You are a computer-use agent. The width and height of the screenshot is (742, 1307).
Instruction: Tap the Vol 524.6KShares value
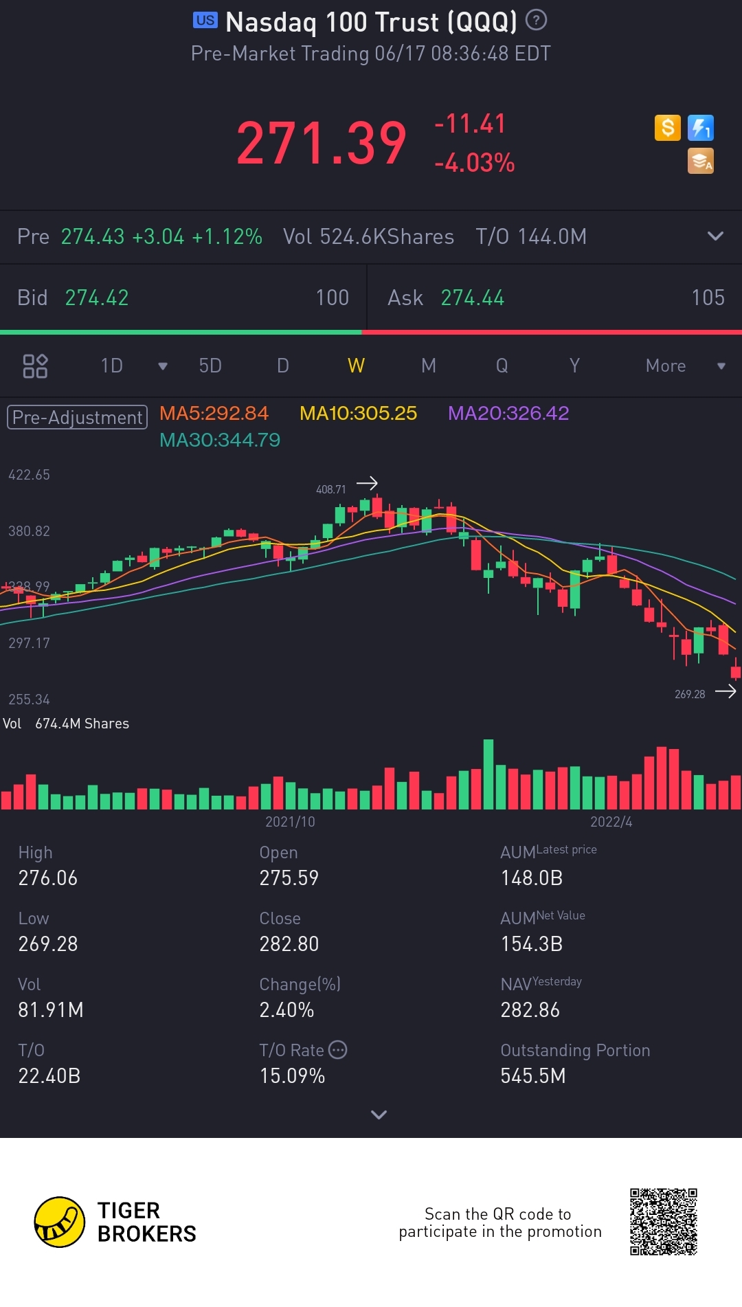(x=368, y=236)
